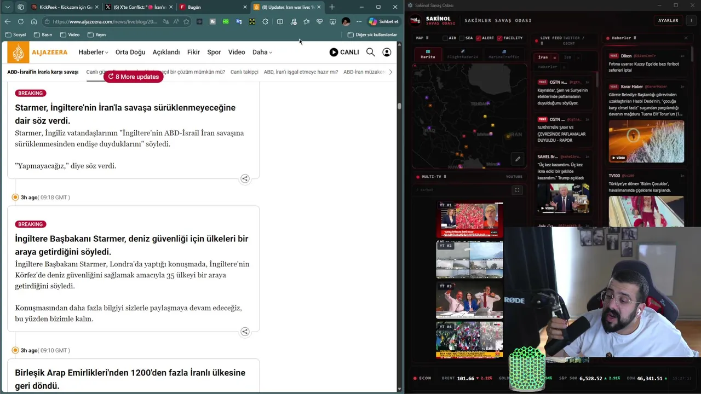The width and height of the screenshot is (701, 394).
Task: Close the Updates Iran war live tab
Action: (319, 7)
